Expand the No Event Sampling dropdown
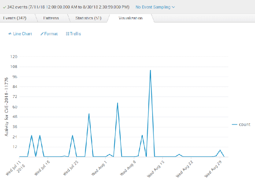The height and width of the screenshot is (178, 255). [x=155, y=7]
